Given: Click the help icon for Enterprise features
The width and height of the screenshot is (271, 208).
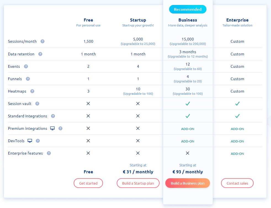Looking at the screenshot, I should click(49, 153).
